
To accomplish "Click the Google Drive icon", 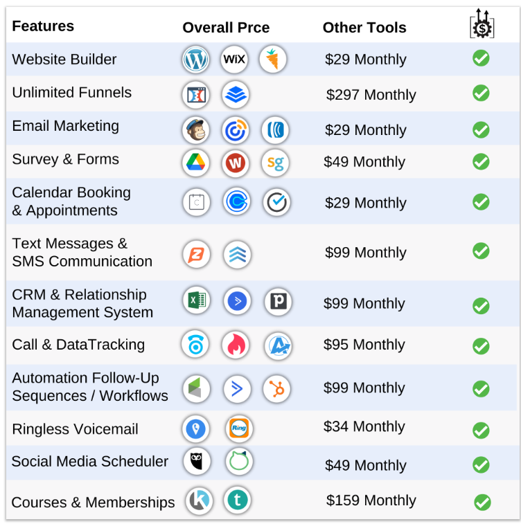I will pos(196,163).
